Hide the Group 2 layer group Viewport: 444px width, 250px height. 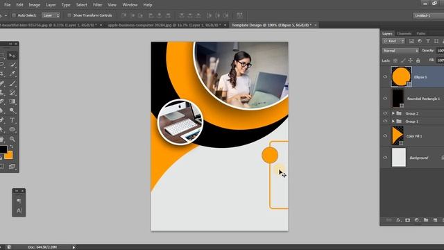[385, 113]
